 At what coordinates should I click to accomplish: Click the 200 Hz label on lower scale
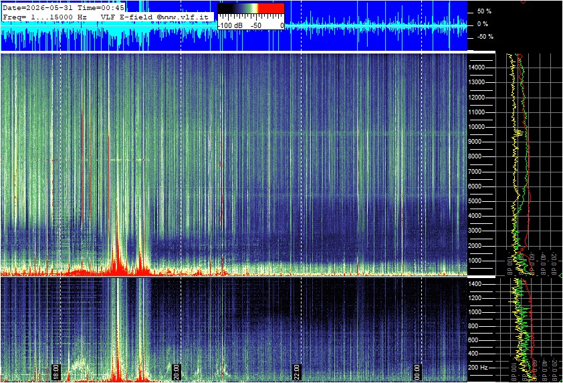tap(478, 368)
